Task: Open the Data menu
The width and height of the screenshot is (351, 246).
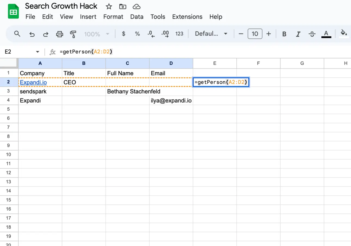Action: pos(137,17)
